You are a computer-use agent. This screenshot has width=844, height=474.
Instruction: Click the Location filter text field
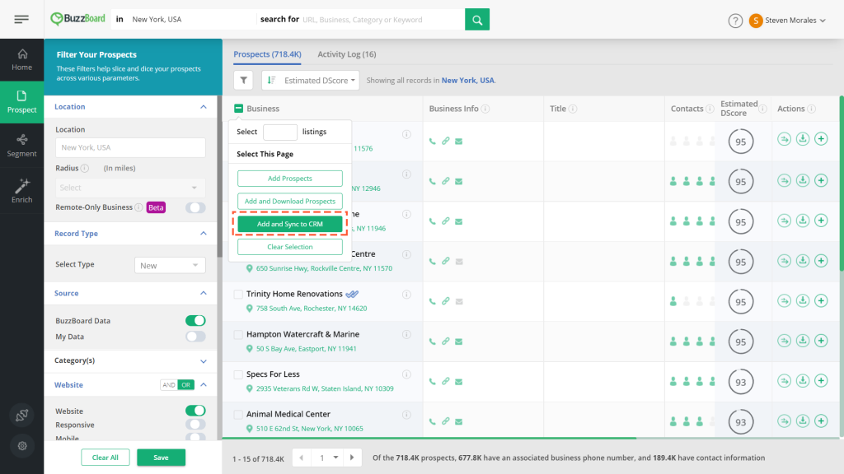(x=130, y=147)
